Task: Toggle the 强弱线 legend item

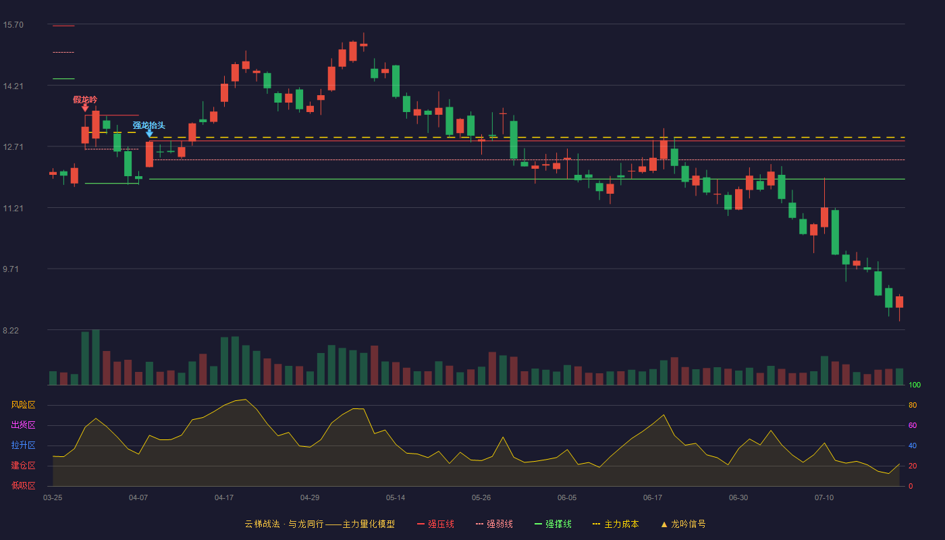Action: coord(494,524)
